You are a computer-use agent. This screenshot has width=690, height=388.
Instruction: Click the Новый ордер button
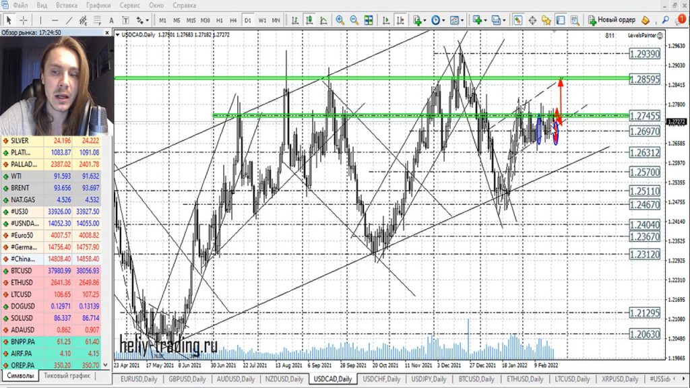click(611, 20)
